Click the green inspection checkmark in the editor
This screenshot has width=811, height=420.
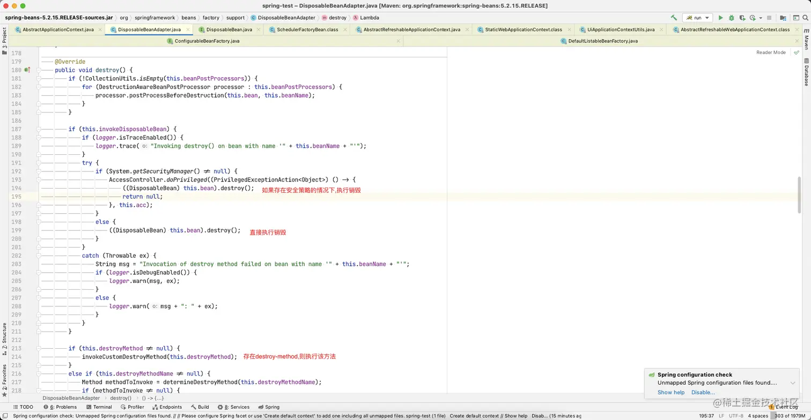pyautogui.click(x=797, y=52)
